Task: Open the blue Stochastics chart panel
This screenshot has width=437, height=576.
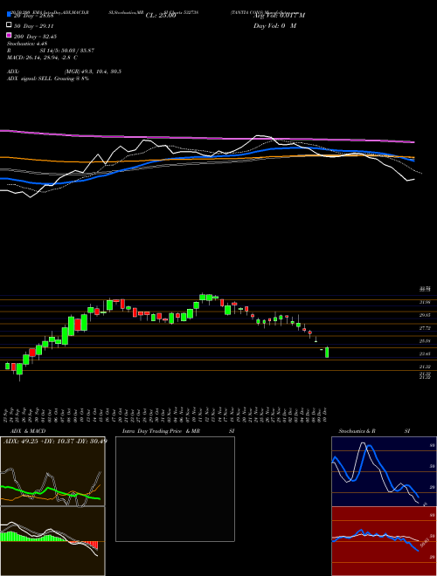Action: [x=384, y=471]
